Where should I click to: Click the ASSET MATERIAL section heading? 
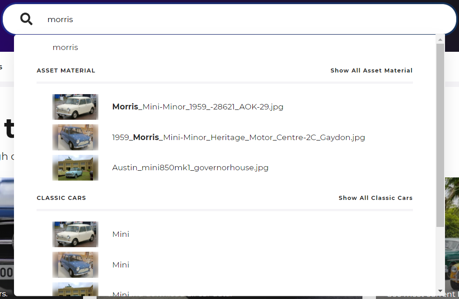pos(66,70)
